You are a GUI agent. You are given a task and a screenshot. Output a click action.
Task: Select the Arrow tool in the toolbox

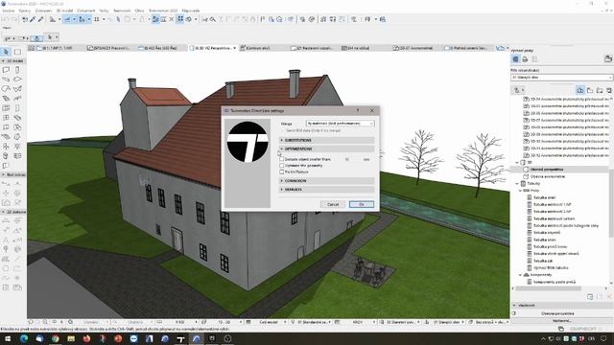(x=6, y=52)
